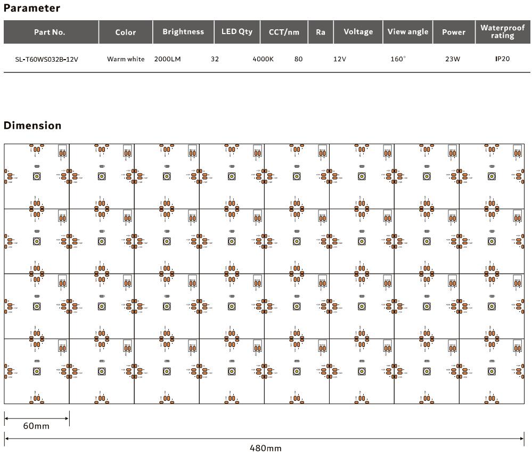Click the Waterproof rating column header
Image resolution: width=532 pixels, height=453 pixels.
(x=502, y=32)
